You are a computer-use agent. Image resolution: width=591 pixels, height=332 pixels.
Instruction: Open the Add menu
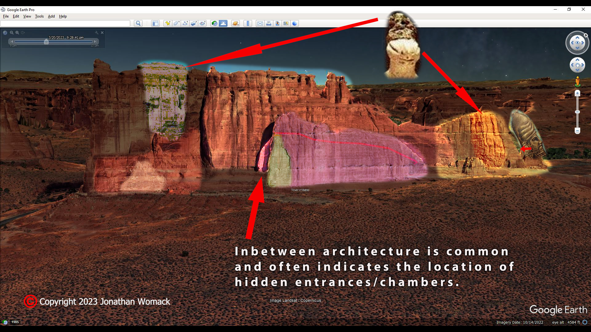[x=51, y=16]
